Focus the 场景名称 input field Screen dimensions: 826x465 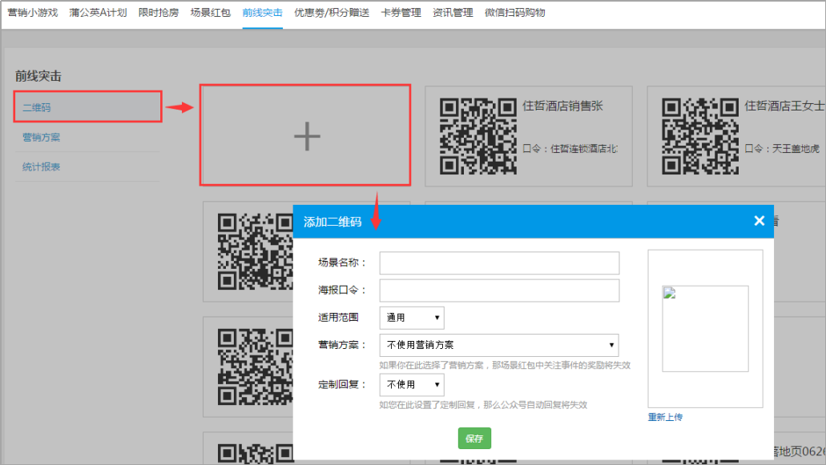[x=499, y=263]
